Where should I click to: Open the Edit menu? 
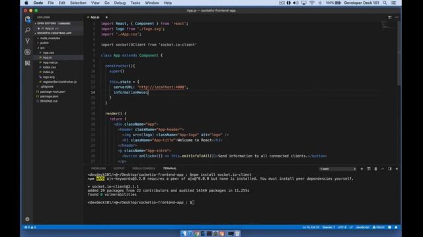(61, 3)
